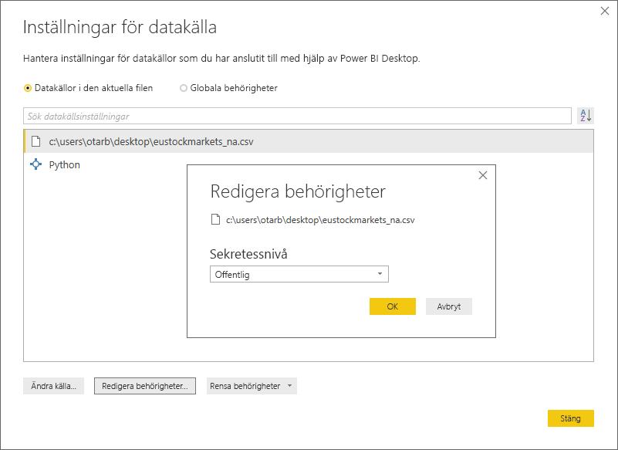This screenshot has height=450, width=618.
Task: Select the c:\users\otarb\desktop\eustockmarkets_na.csv list row
Action: (x=309, y=141)
